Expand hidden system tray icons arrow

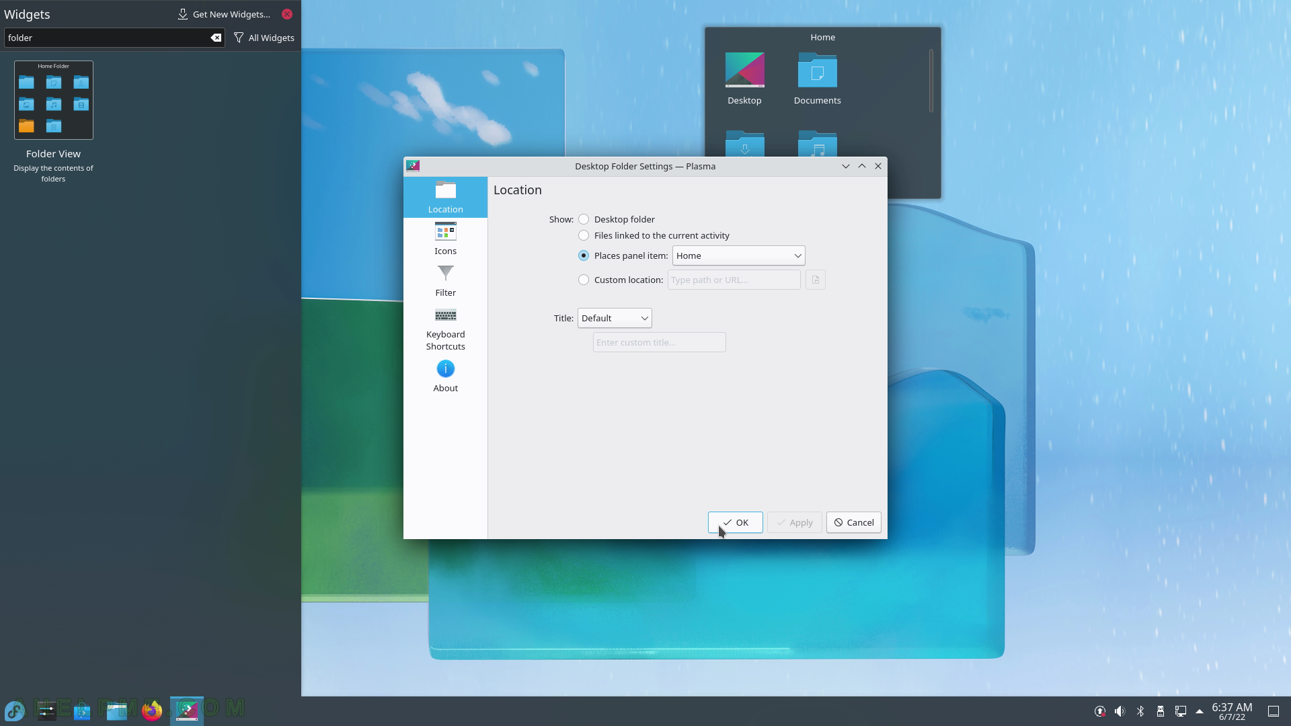1200,711
